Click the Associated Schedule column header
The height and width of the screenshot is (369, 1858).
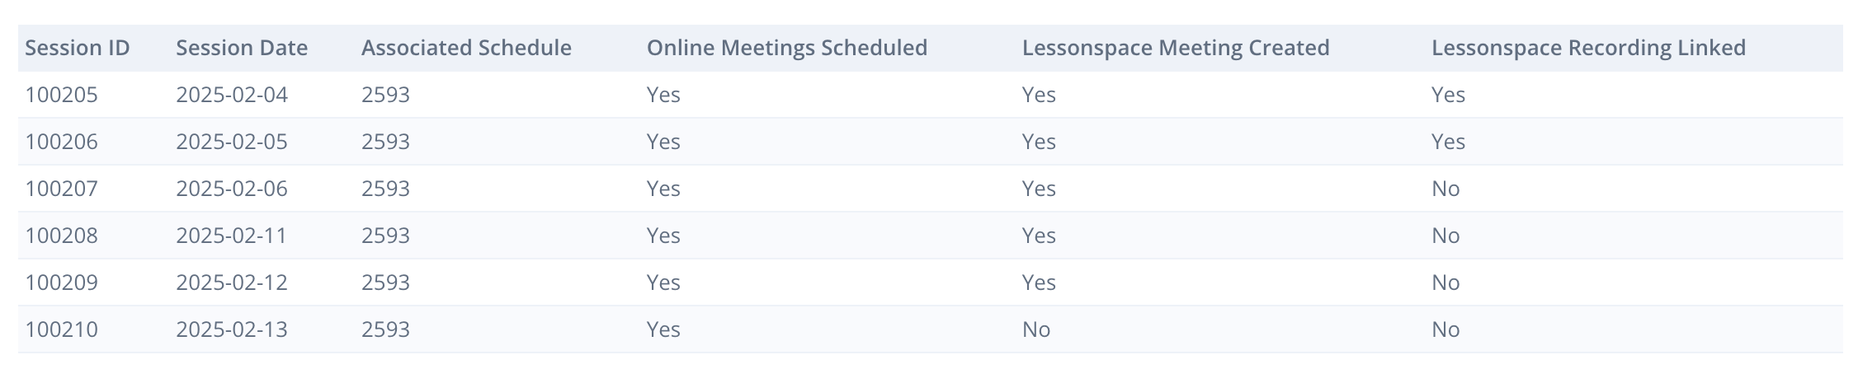(466, 48)
